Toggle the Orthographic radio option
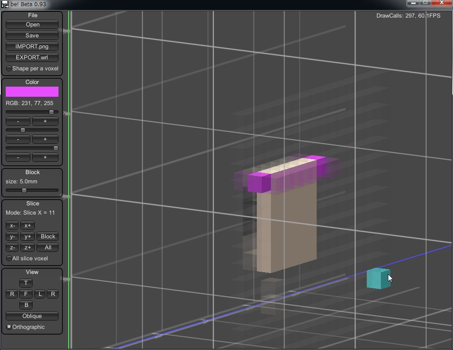 pos(9,327)
